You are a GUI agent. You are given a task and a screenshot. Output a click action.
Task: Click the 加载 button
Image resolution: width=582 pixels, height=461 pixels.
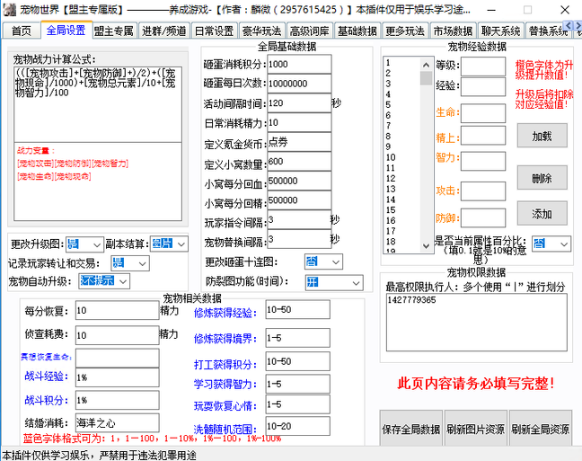pyautogui.click(x=542, y=136)
